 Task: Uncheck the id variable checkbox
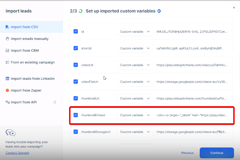click(x=75, y=31)
